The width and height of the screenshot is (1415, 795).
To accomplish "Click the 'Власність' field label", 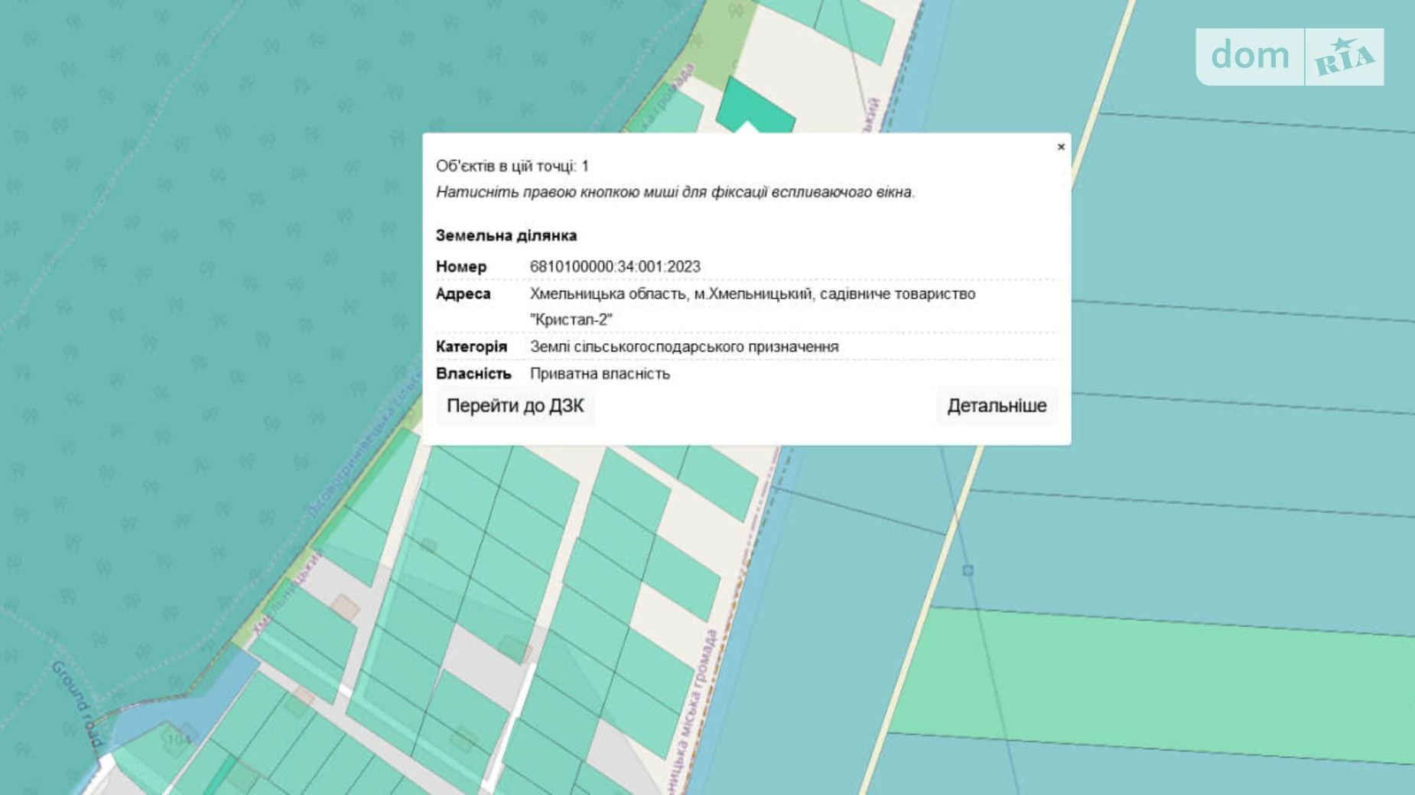I will (x=473, y=374).
